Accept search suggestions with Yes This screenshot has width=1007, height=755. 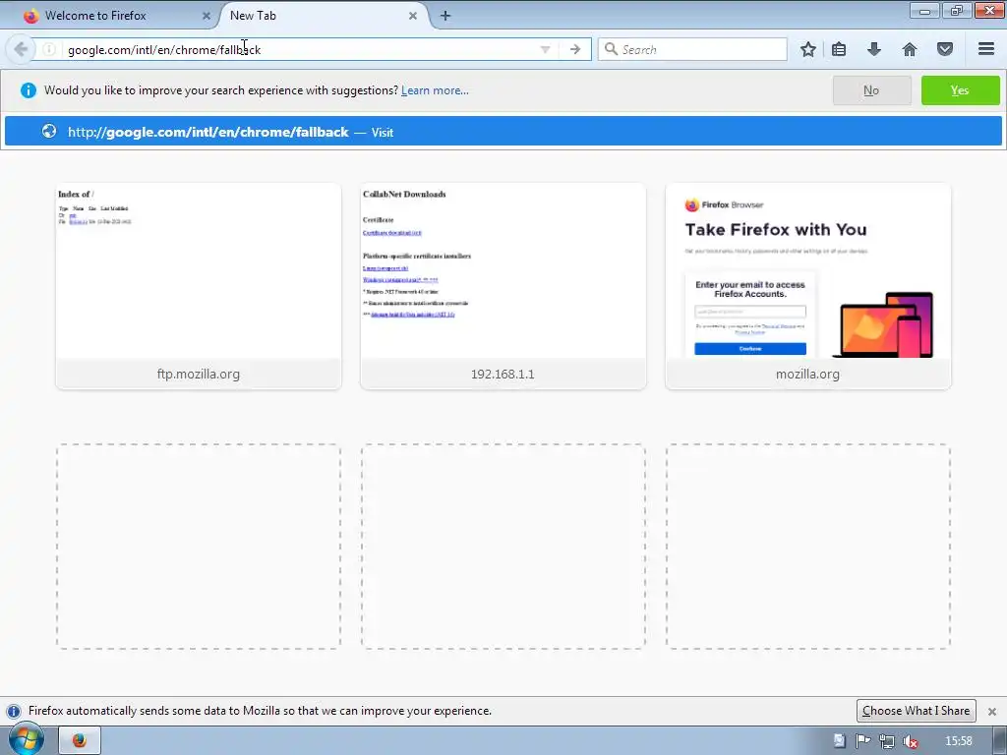(x=960, y=90)
